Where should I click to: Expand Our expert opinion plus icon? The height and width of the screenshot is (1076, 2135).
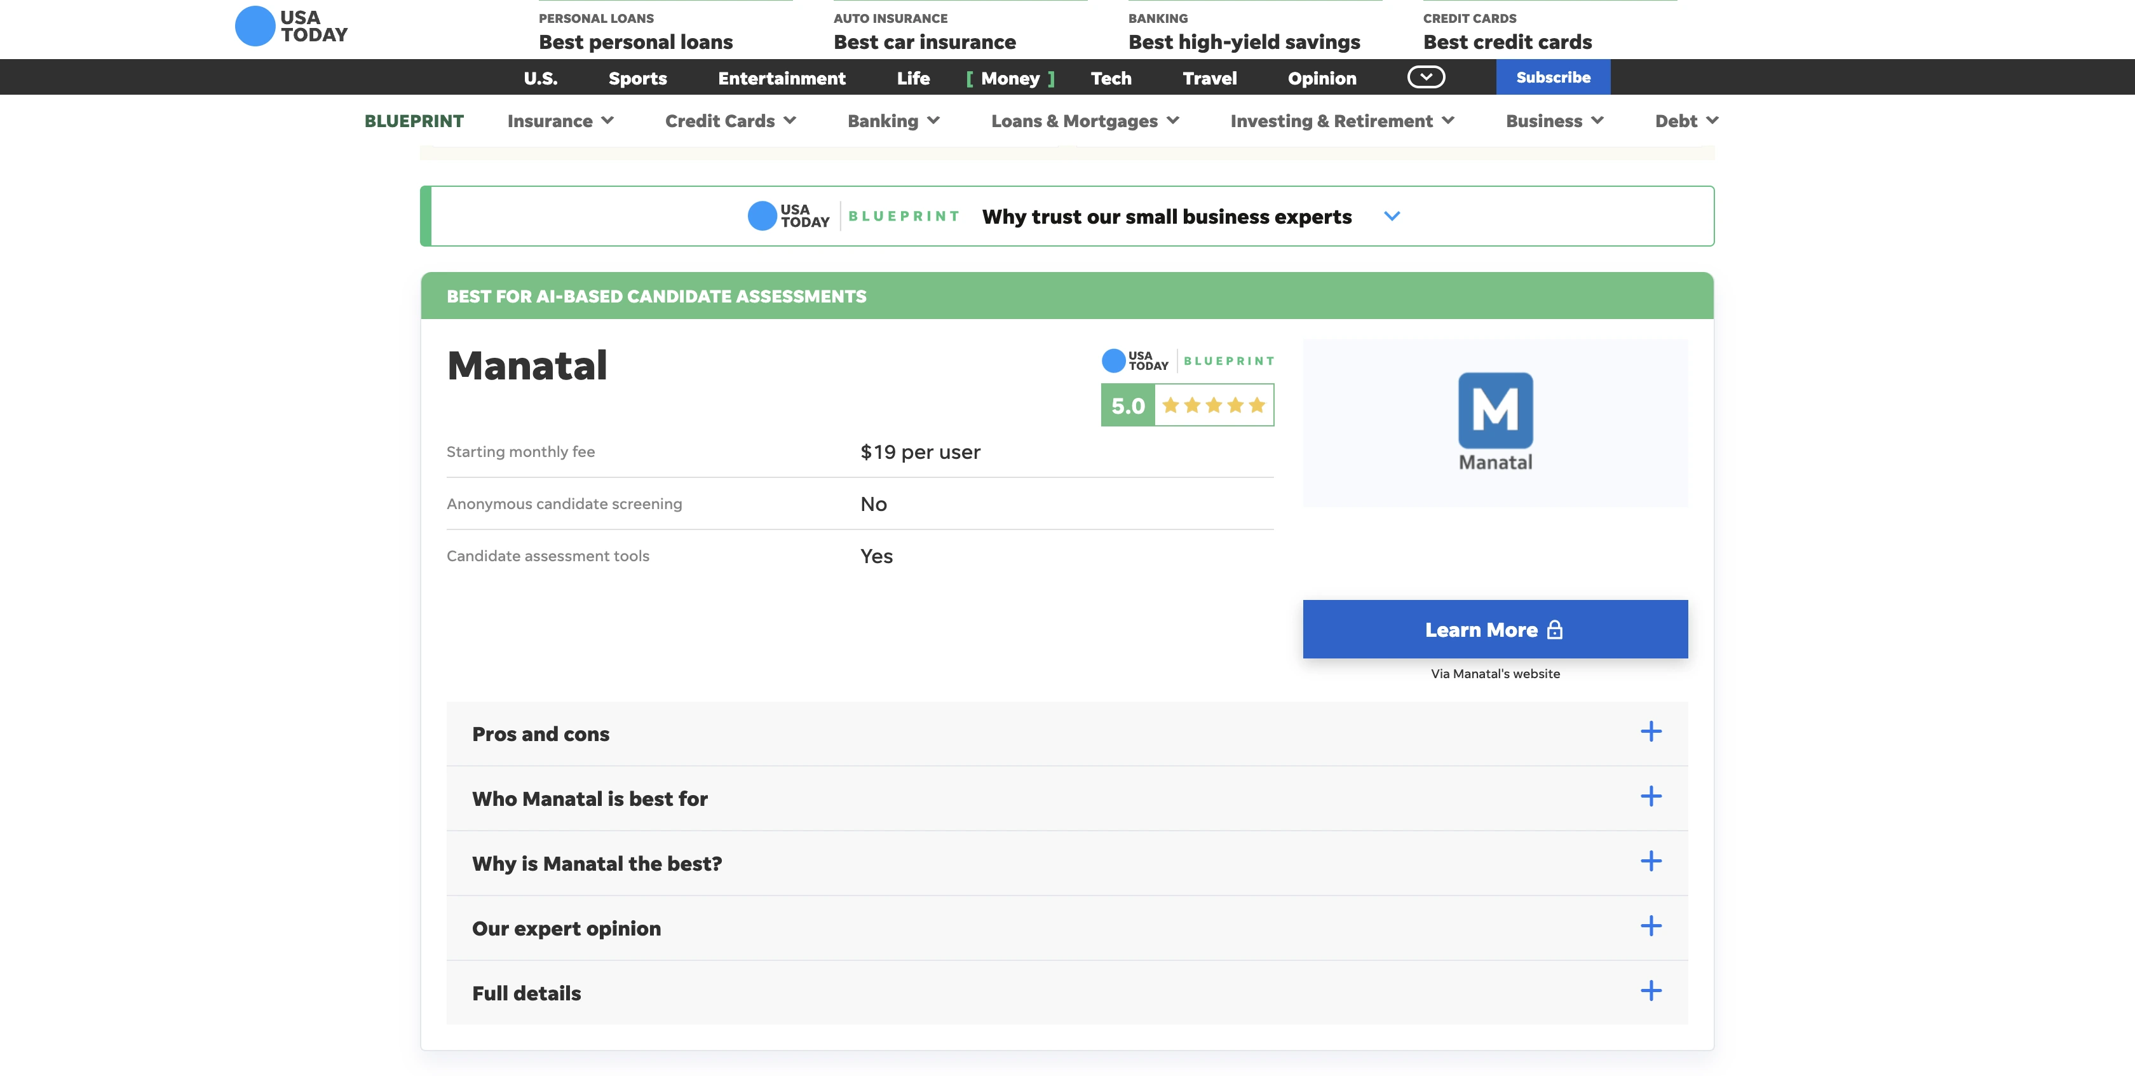[x=1650, y=926]
